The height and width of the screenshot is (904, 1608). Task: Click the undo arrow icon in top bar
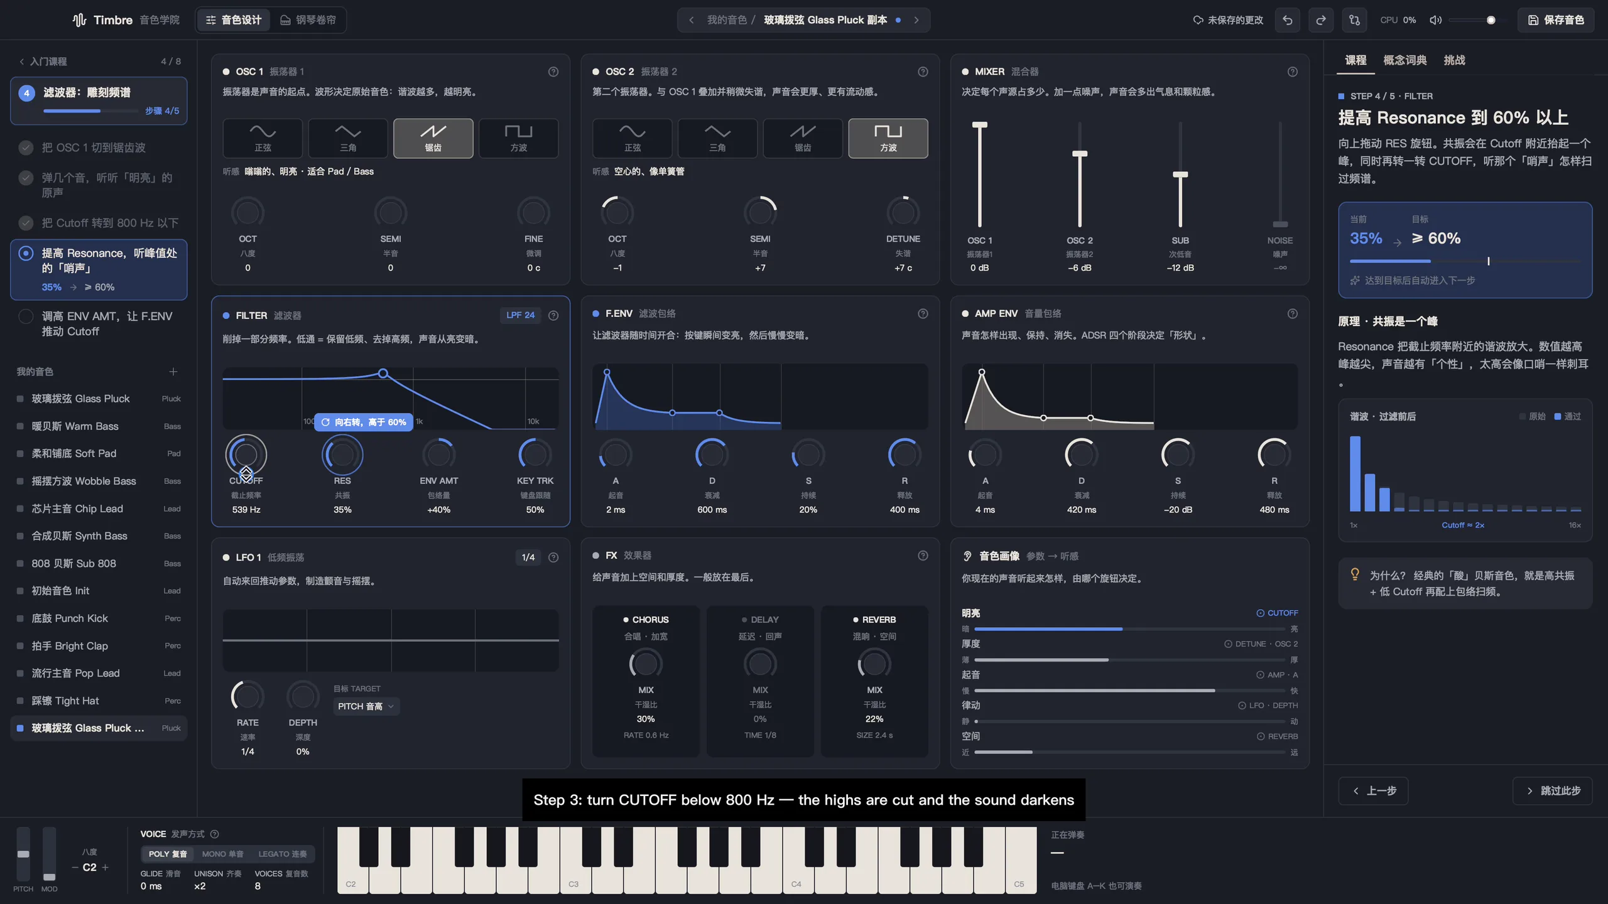click(x=1287, y=20)
